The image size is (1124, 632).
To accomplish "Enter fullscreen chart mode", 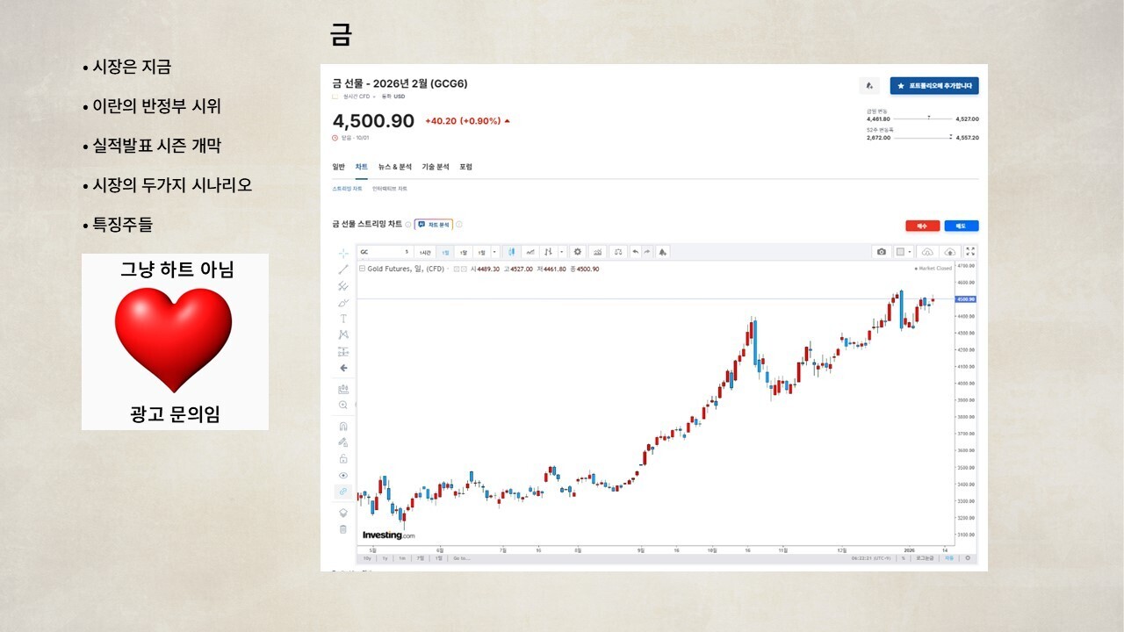I will coord(970,252).
